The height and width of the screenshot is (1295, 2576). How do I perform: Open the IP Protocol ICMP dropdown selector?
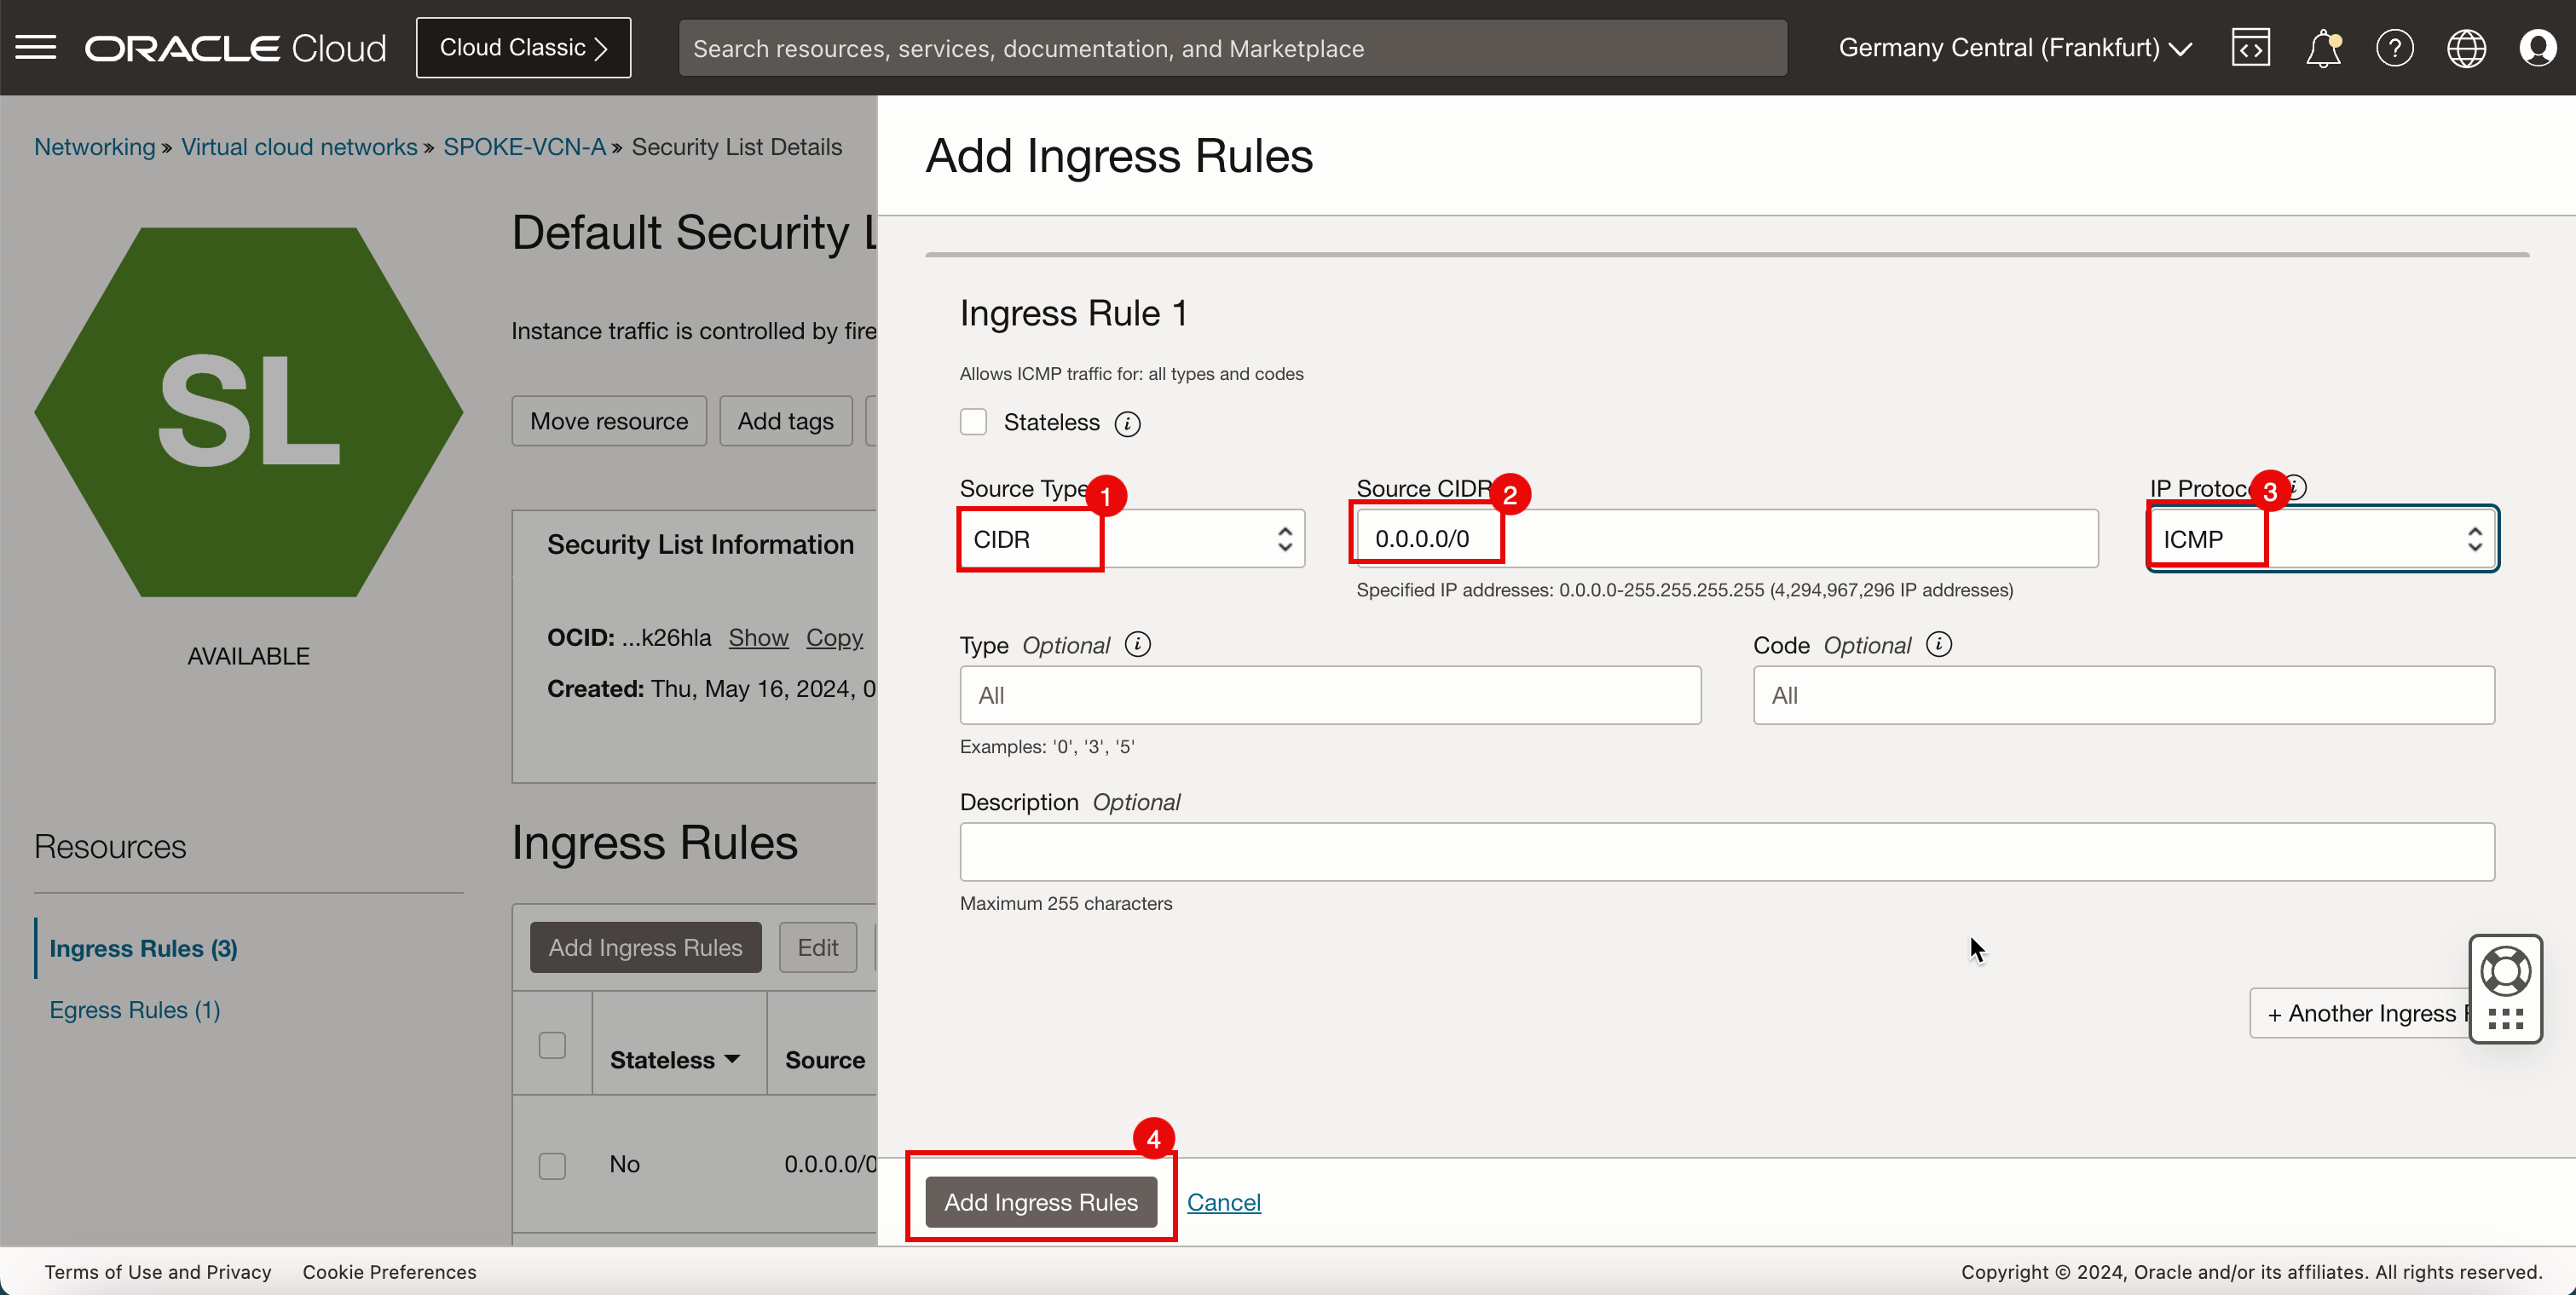point(2321,538)
